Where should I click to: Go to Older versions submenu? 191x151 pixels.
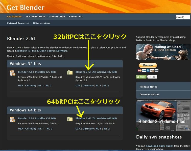tap(41, 23)
